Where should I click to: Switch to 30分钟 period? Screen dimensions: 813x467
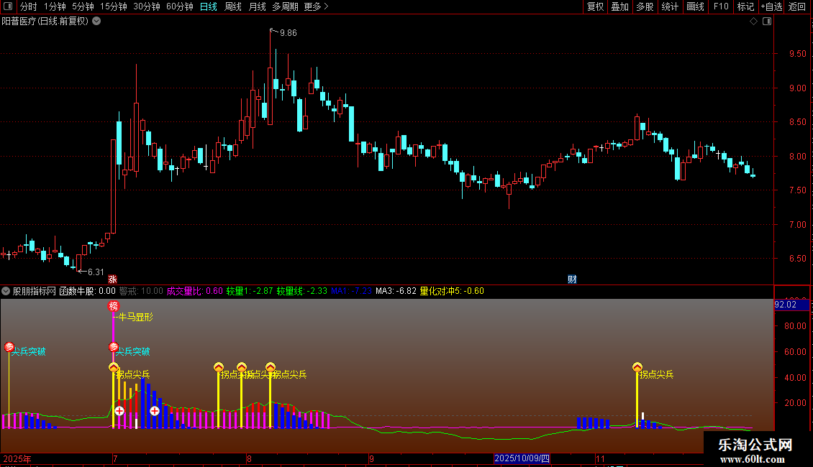point(146,6)
